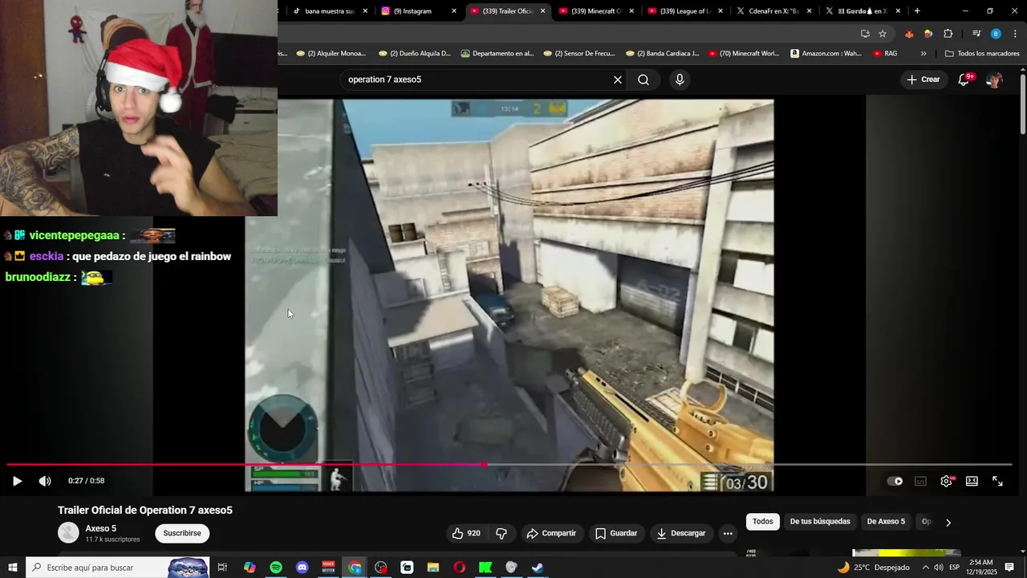Open the Crear menu
Screen dimensions: 1027x578
(923, 79)
